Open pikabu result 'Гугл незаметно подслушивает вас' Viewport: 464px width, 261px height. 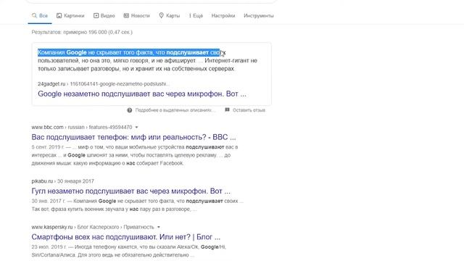(x=130, y=191)
